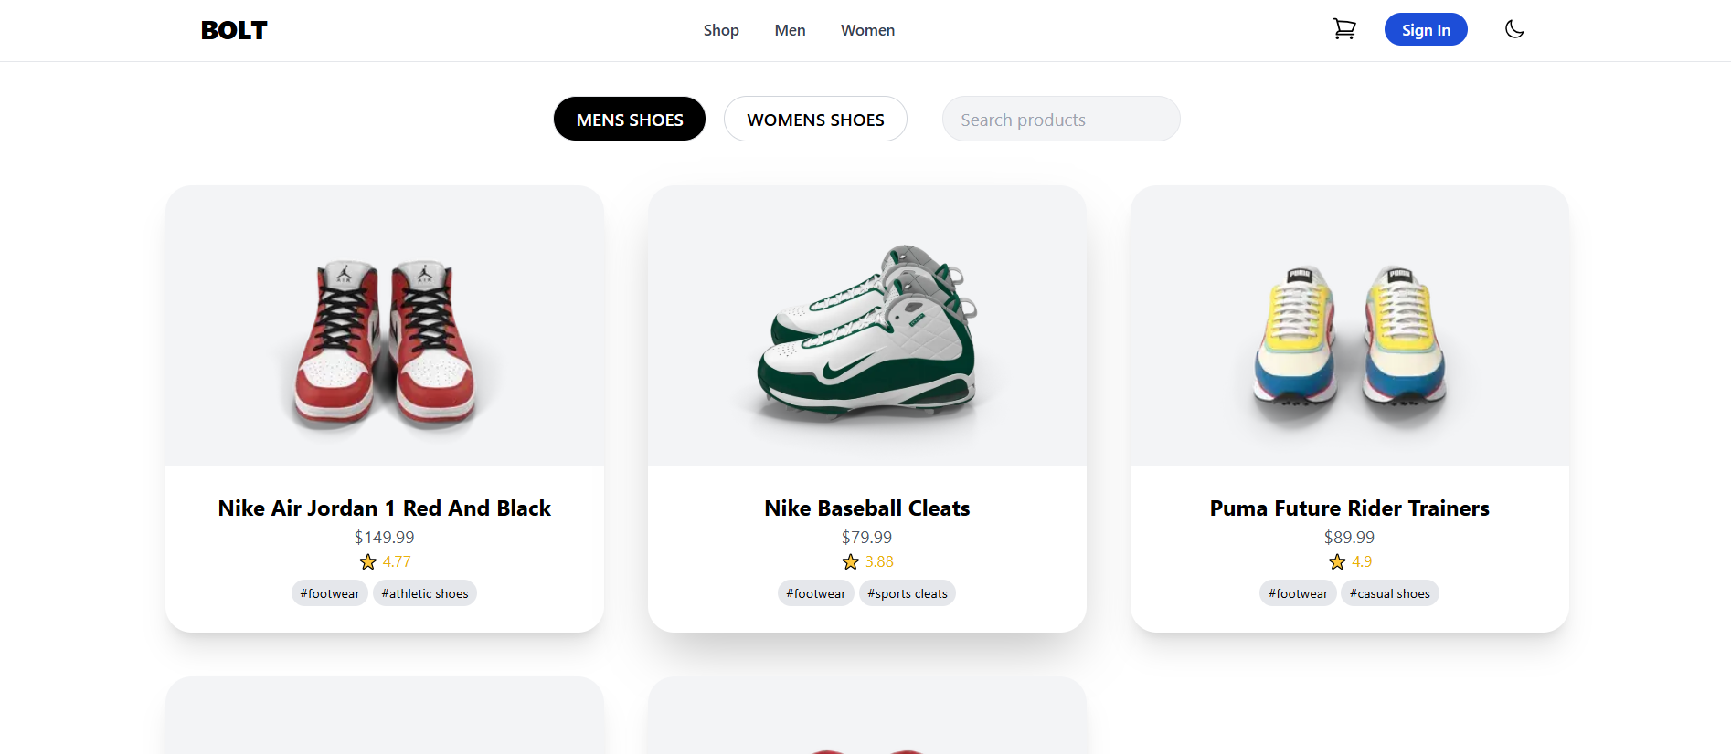Click the Search products field
Viewport: 1731px width, 754px height.
click(1060, 119)
